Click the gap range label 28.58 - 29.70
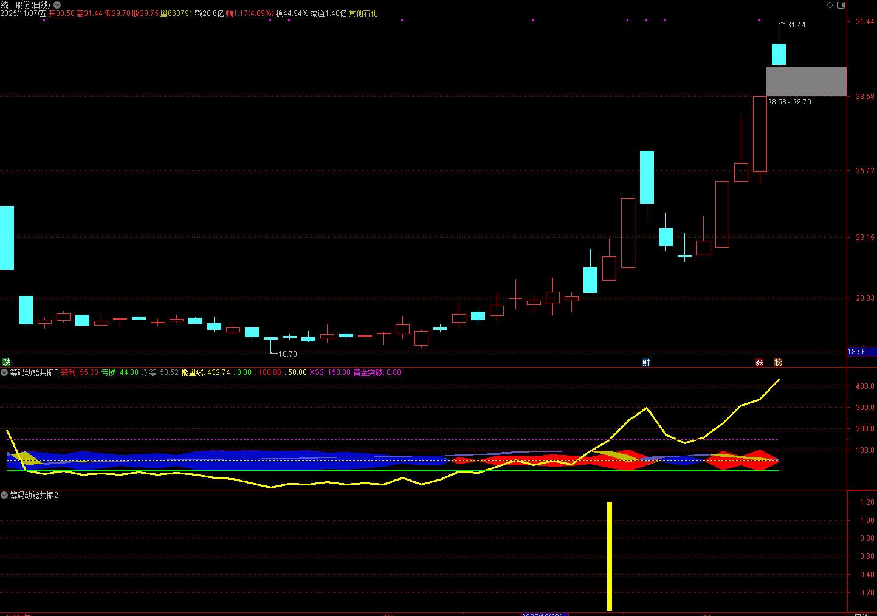The image size is (877, 616). 789,102
